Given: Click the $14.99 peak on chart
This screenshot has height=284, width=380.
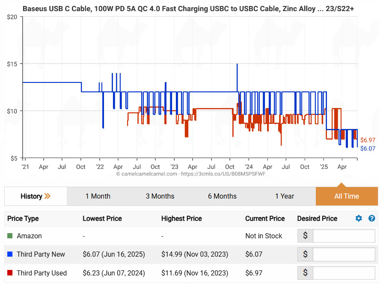Looking at the screenshot, I should (x=237, y=64).
